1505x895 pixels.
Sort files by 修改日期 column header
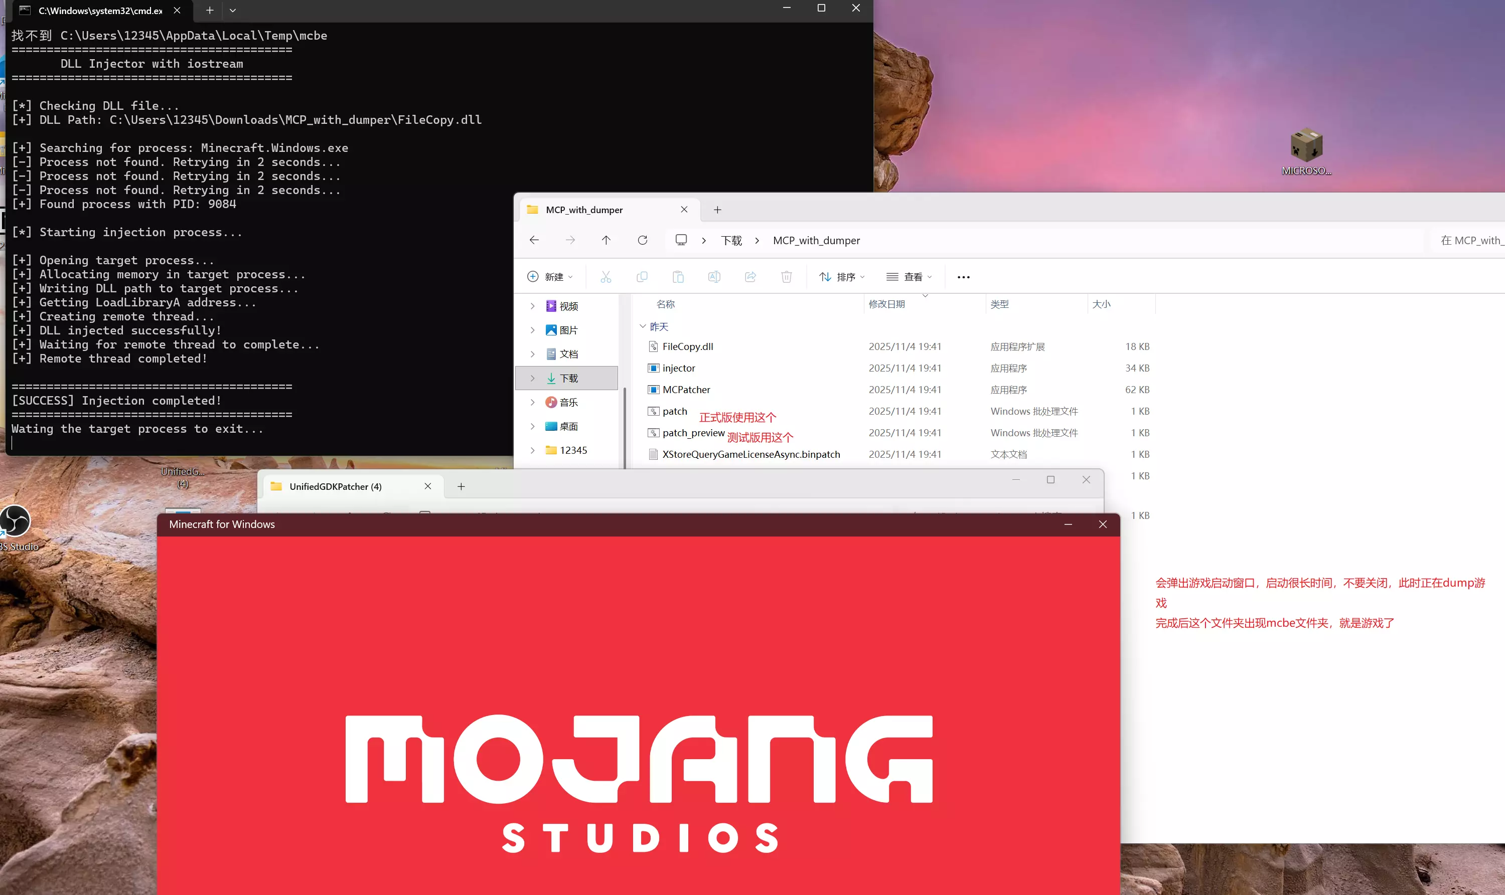click(x=886, y=304)
